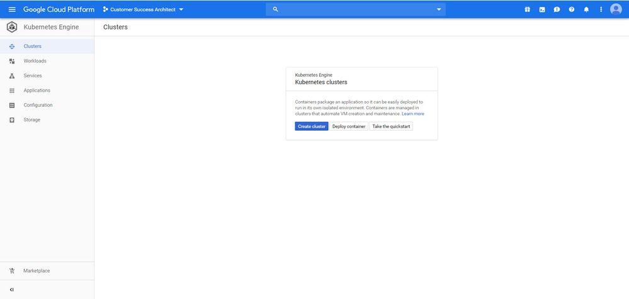This screenshot has height=299, width=629.
Task: Click the Kubernetes clusters card title
Action: 321,82
